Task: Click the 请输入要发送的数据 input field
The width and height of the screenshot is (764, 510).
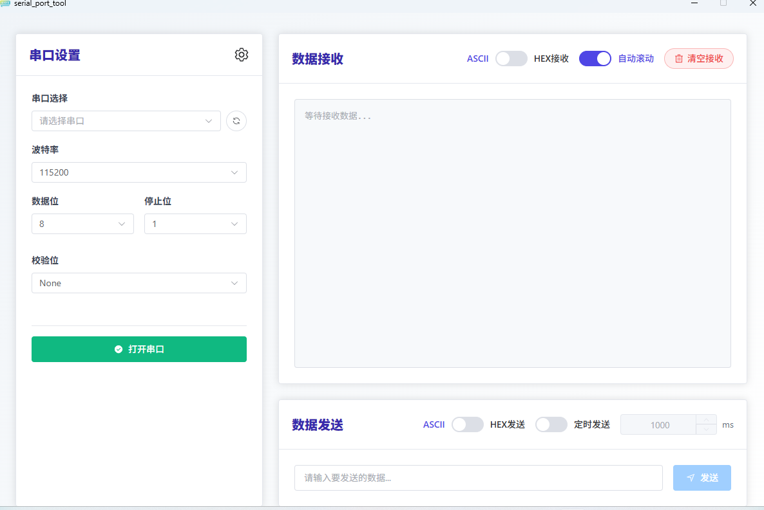Action: click(478, 478)
